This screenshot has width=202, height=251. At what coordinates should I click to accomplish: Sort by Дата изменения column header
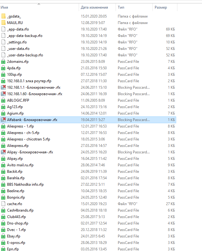point(94,7)
